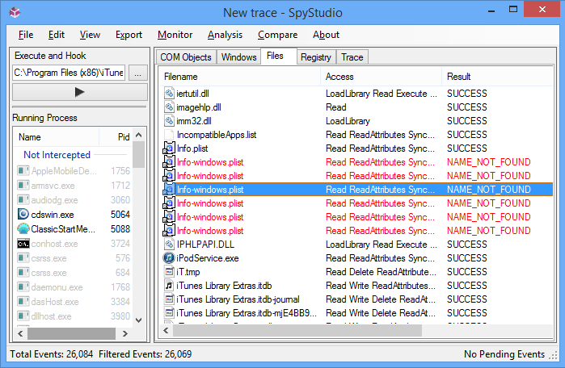This screenshot has height=368, width=565.
Task: Click the resize grip in status bar corner
Action: click(x=553, y=356)
